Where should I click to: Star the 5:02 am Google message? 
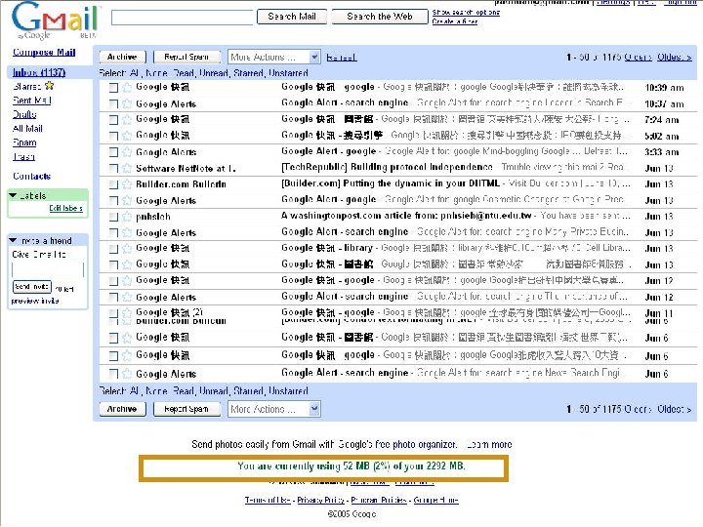coord(127,136)
